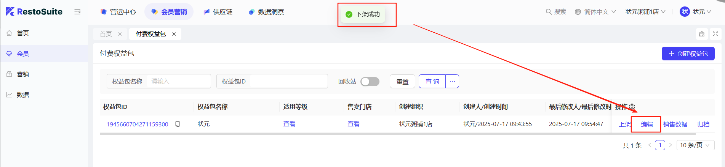Expand the 状元粥铺1店 store selector
The image size is (725, 167).
(x=645, y=12)
